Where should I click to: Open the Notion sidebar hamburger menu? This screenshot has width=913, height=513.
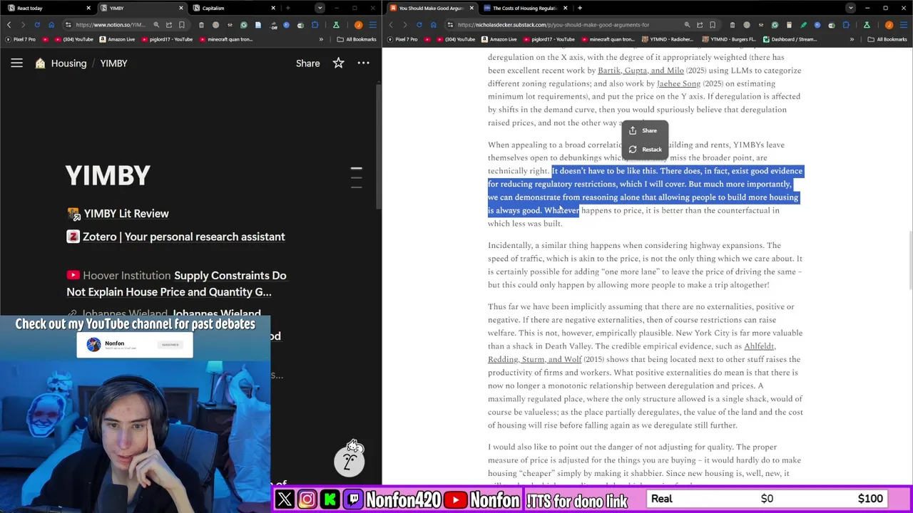pos(16,63)
